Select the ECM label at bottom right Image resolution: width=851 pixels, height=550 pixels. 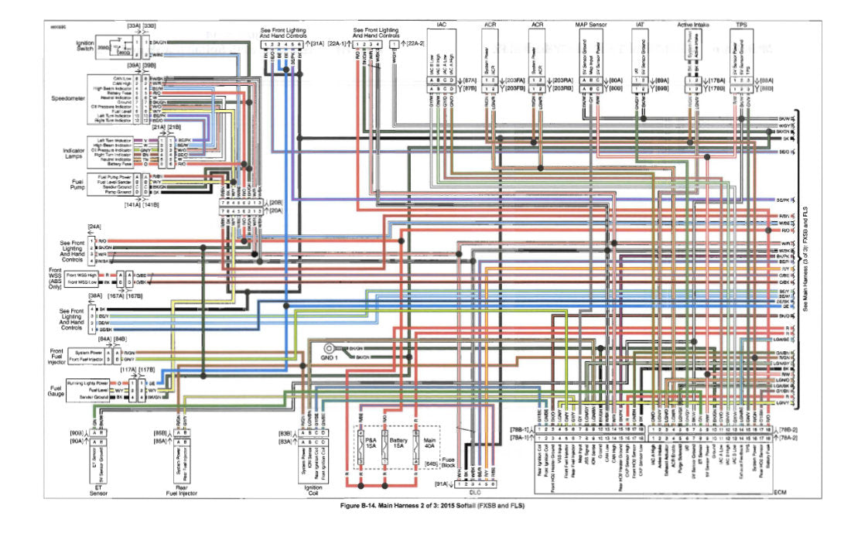click(x=780, y=492)
